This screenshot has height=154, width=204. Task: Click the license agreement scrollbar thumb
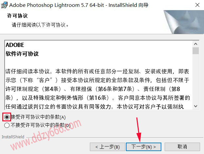(x=195, y=51)
